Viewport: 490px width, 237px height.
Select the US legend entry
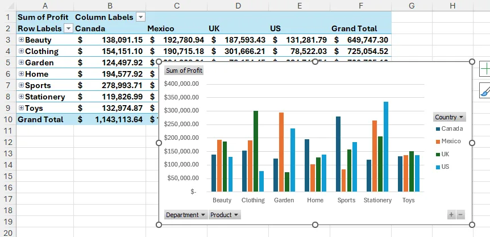pos(442,167)
